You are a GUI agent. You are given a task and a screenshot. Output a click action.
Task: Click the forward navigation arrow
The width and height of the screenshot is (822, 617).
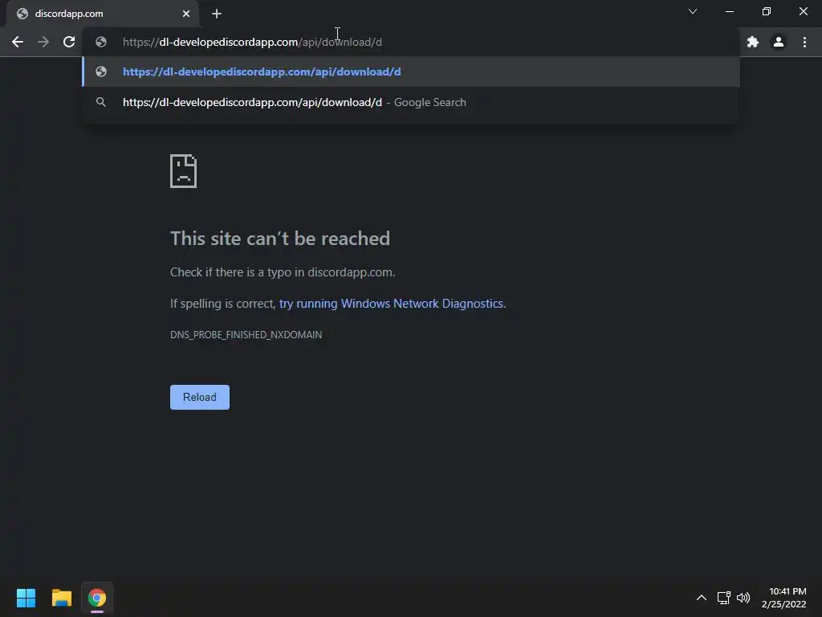(43, 42)
